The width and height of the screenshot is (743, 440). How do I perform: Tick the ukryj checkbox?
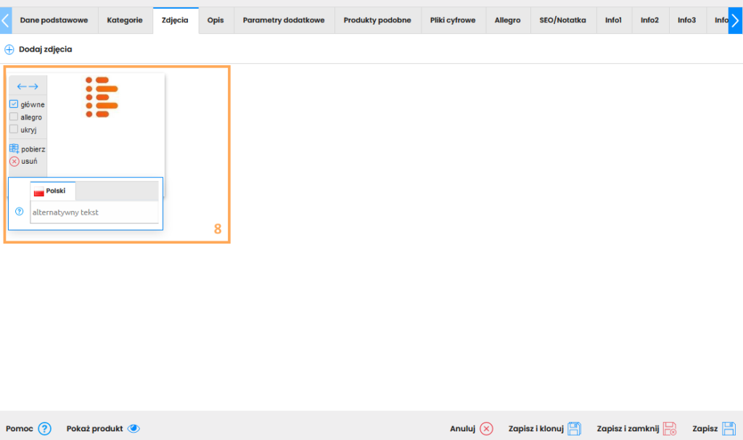click(x=14, y=129)
